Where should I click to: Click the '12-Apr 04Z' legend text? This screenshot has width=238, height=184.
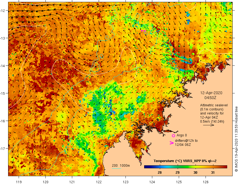[x=209, y=117]
